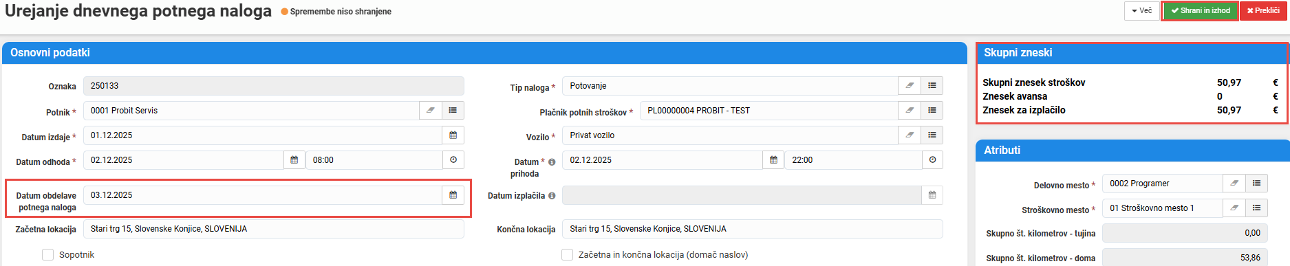Edit Vozilo field Privat vozilo
The width and height of the screenshot is (1290, 266).
[730, 135]
